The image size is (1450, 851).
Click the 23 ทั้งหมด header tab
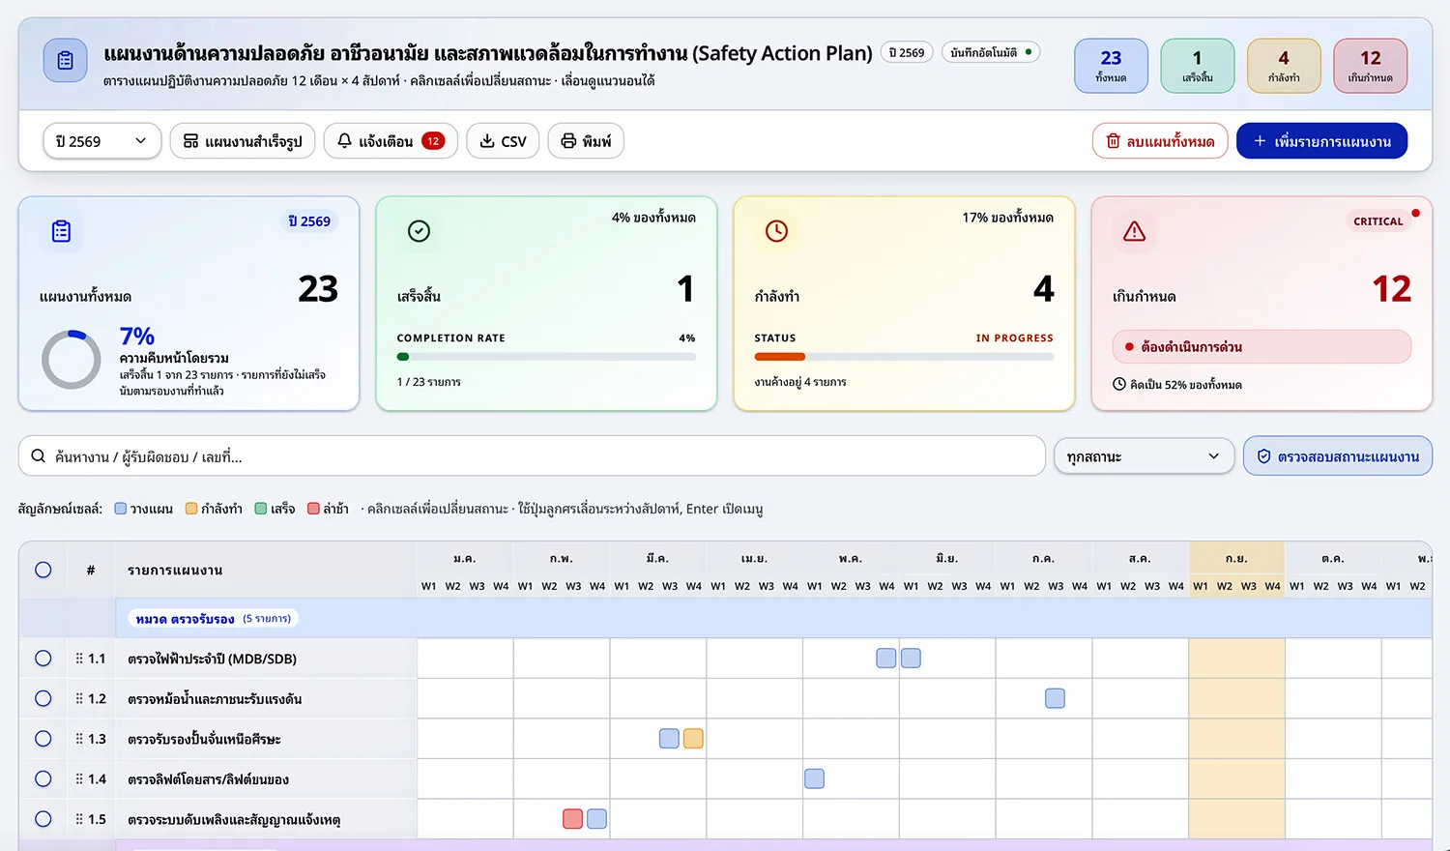1112,66
